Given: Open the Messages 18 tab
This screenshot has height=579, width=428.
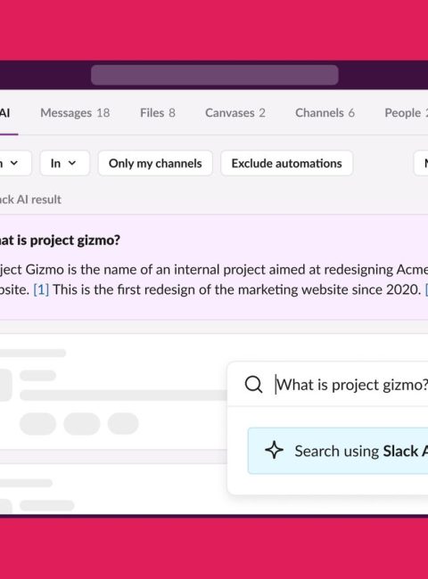Looking at the screenshot, I should coord(75,113).
